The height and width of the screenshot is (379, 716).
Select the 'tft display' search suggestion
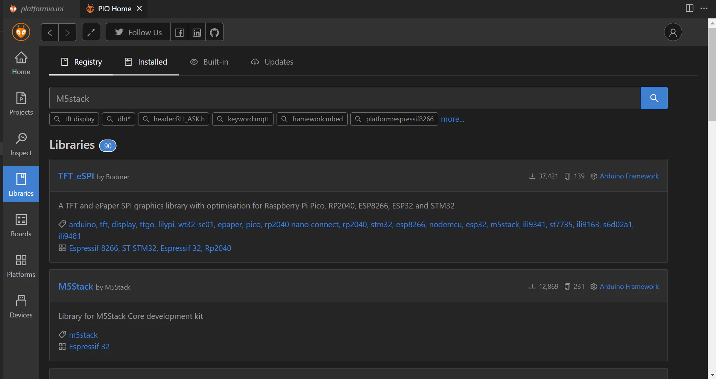coord(74,119)
